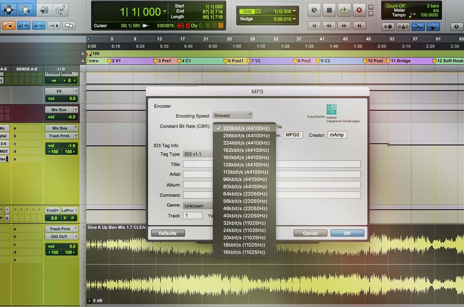Open the Encoding Speed dropdown

coord(233,115)
